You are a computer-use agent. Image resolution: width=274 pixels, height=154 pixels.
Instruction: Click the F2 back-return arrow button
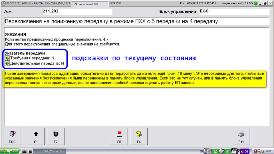coord(56,137)
